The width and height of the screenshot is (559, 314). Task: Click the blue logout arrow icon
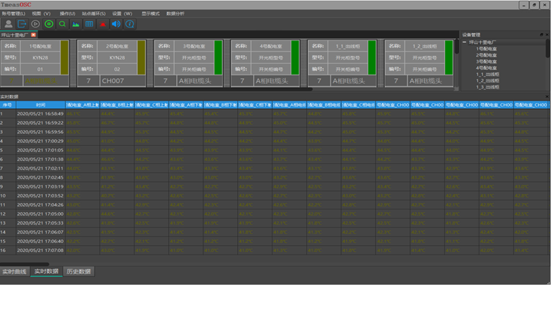point(22,24)
